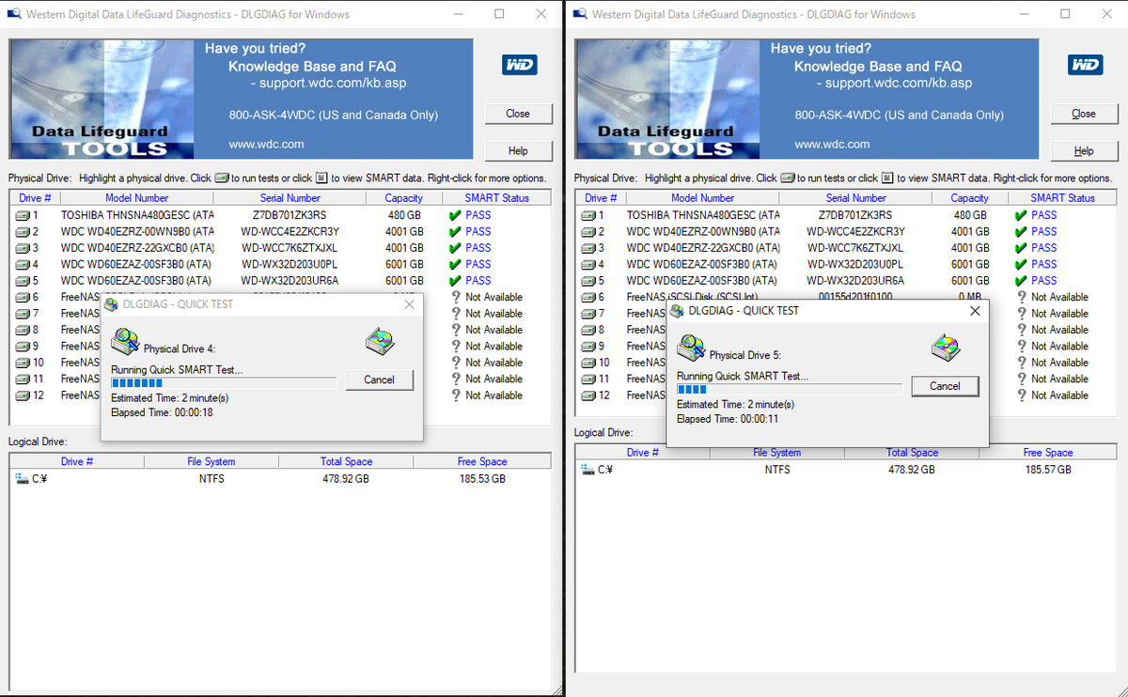Cancel the Physical Drive 5 quick test
The image size is (1128, 697).
(945, 386)
